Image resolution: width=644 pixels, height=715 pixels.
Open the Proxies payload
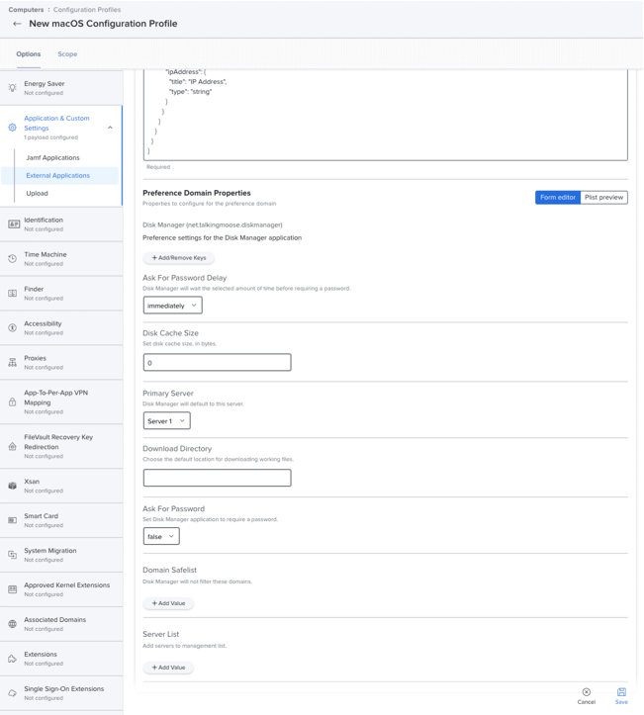(61, 363)
